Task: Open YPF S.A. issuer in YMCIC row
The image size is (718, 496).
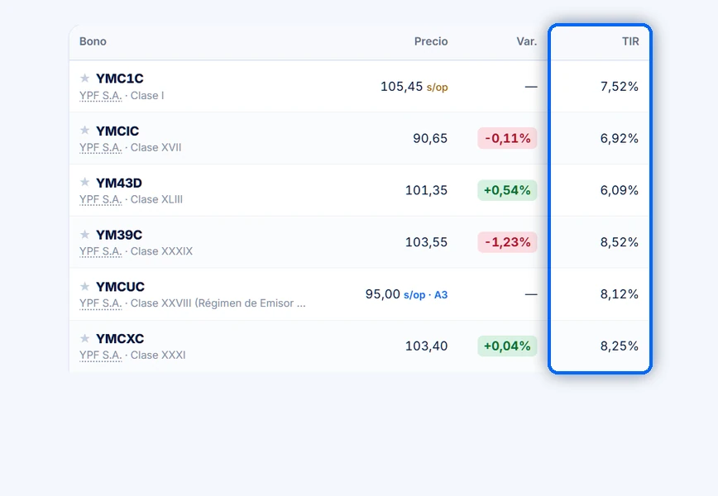Action: pyautogui.click(x=101, y=147)
